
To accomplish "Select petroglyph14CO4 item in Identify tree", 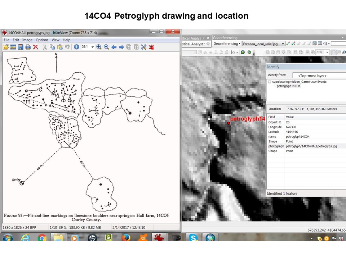I will pyautogui.click(x=288, y=86).
